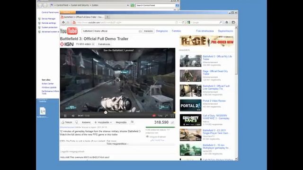
Task: Mute the video with the speaker icon
Action: tap(73, 116)
